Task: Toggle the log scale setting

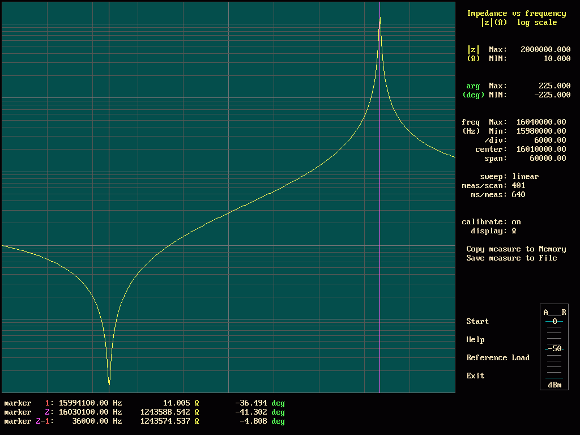Action: (537, 22)
